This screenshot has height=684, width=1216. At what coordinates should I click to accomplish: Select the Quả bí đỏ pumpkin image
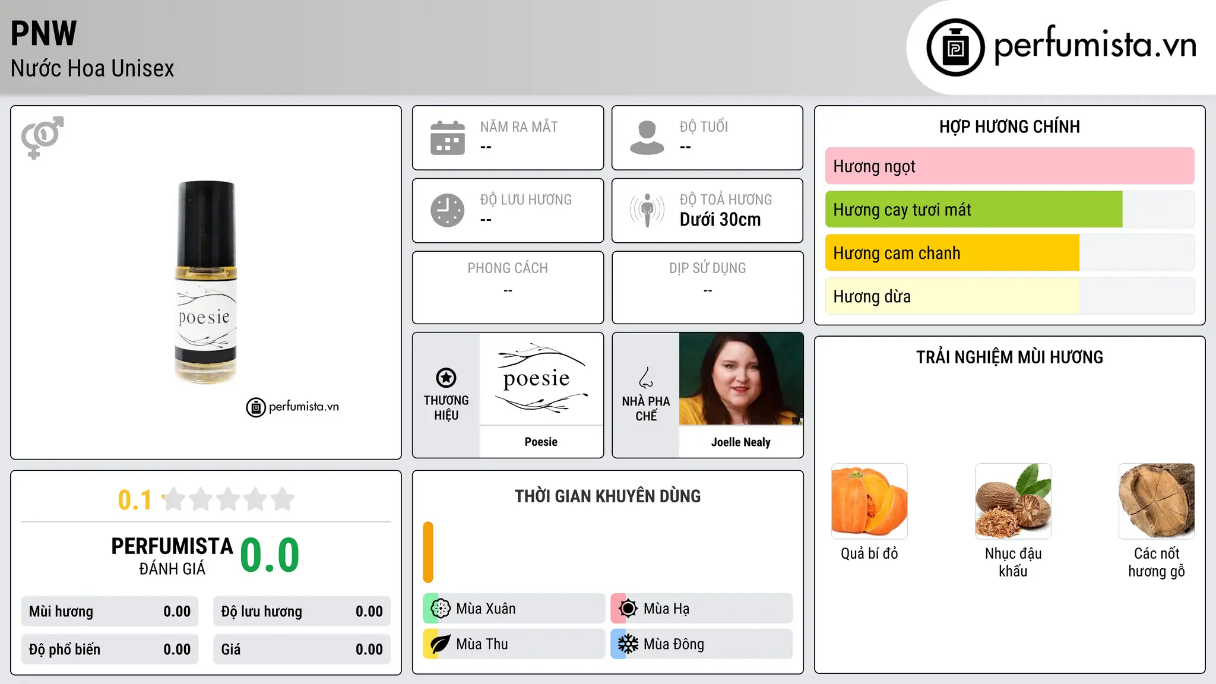869,501
